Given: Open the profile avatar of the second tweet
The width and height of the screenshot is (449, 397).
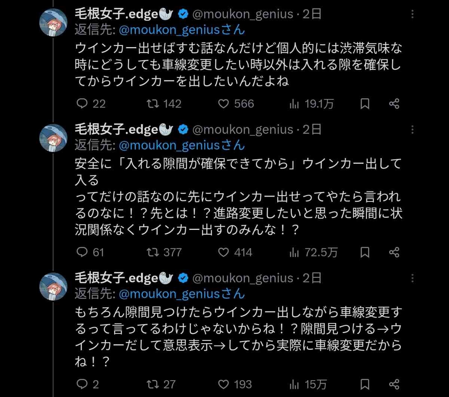Looking at the screenshot, I should pyautogui.click(x=54, y=137).
